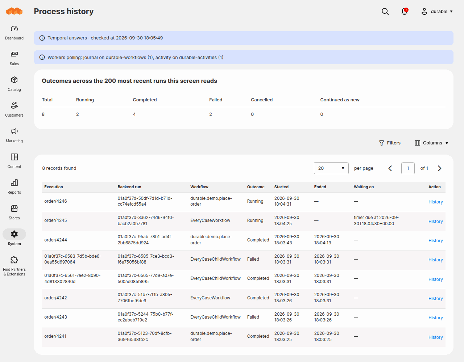The width and height of the screenshot is (464, 362).
Task: Click the page number input field
Action: tap(408, 168)
